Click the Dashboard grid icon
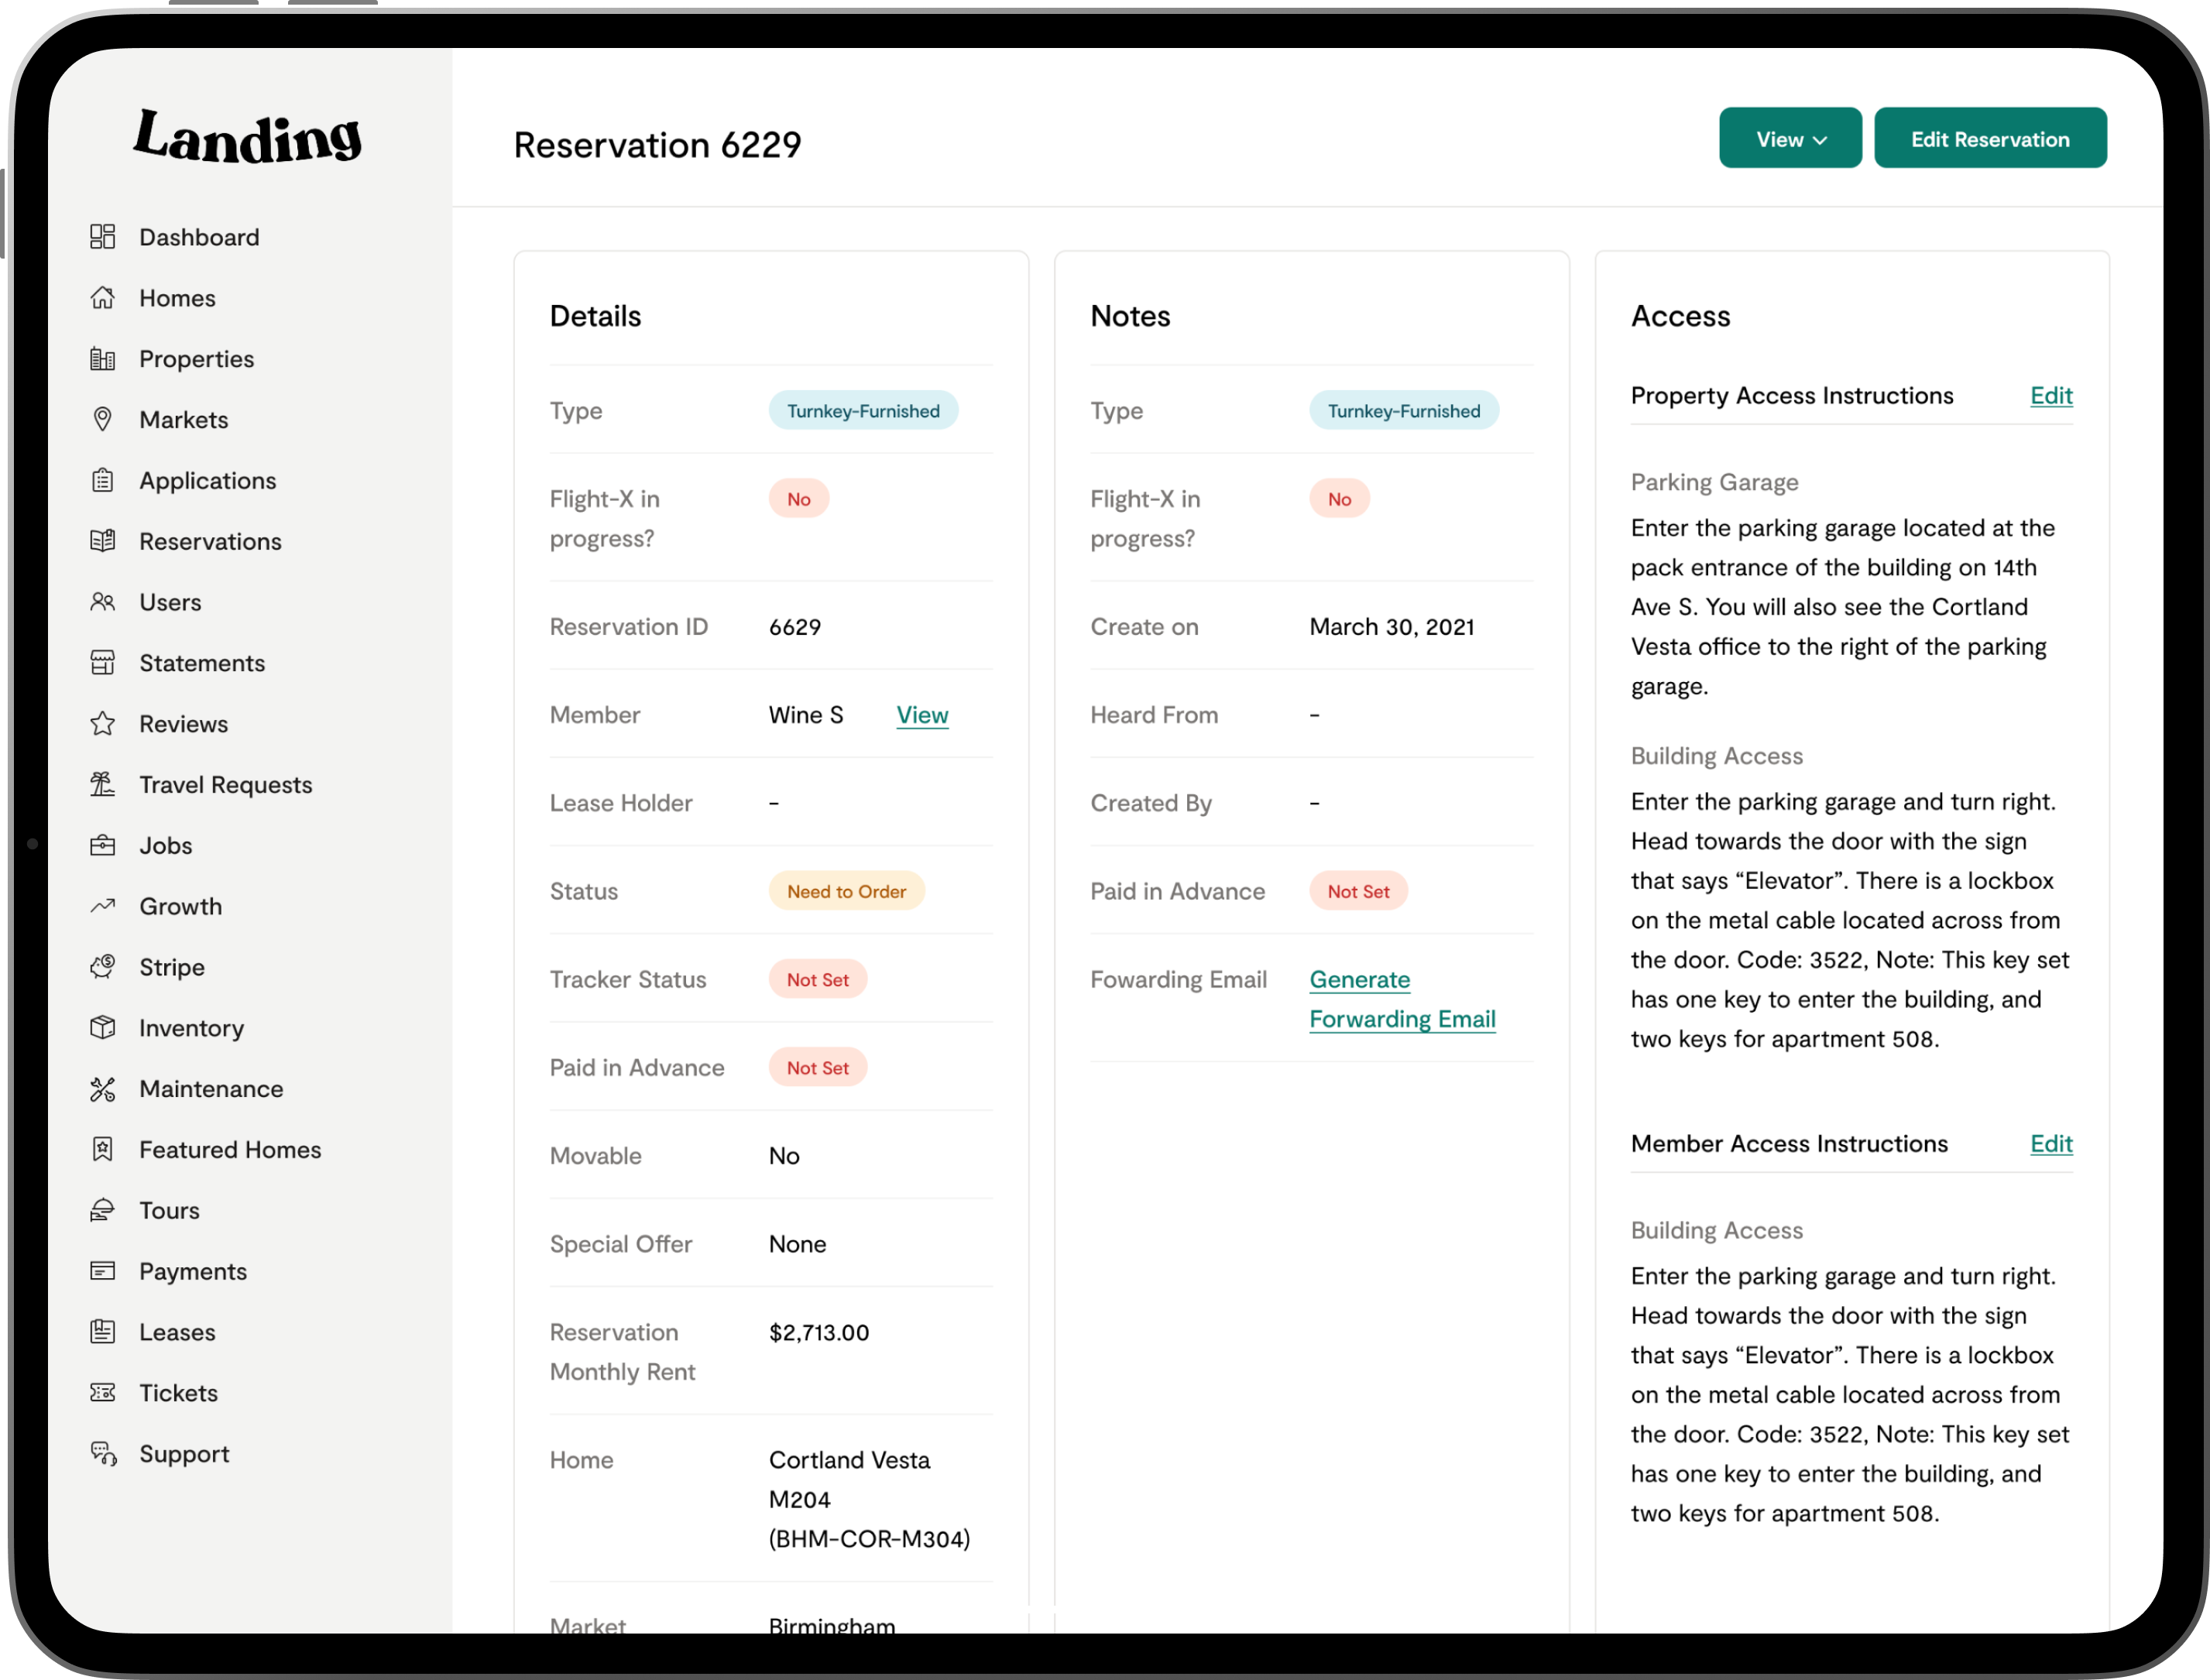 (x=102, y=237)
